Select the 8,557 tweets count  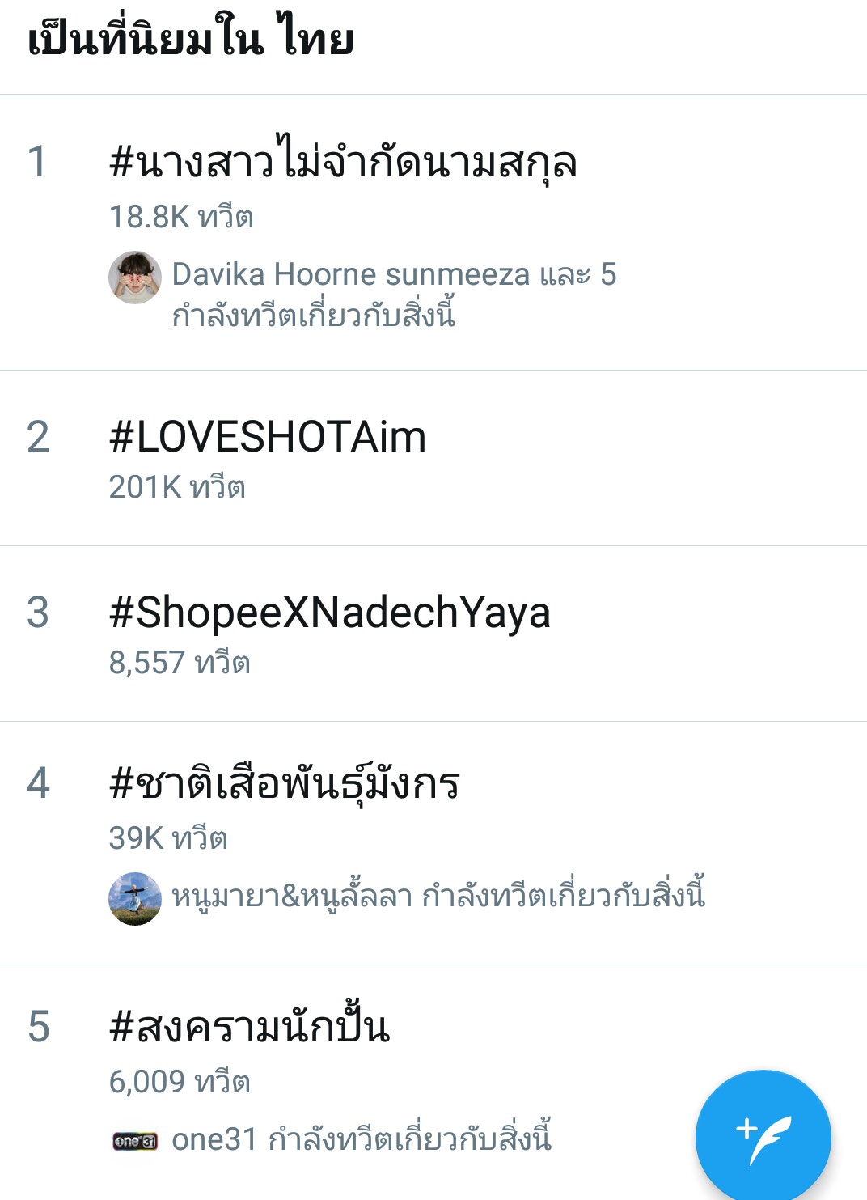pyautogui.click(x=180, y=663)
